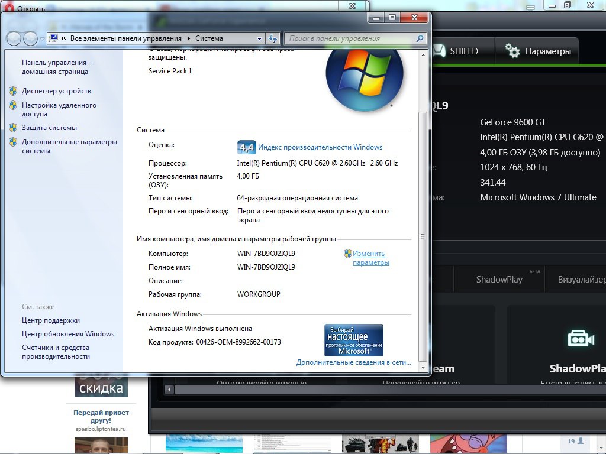
Task: Click the Windows logo orb image
Action: (365, 79)
